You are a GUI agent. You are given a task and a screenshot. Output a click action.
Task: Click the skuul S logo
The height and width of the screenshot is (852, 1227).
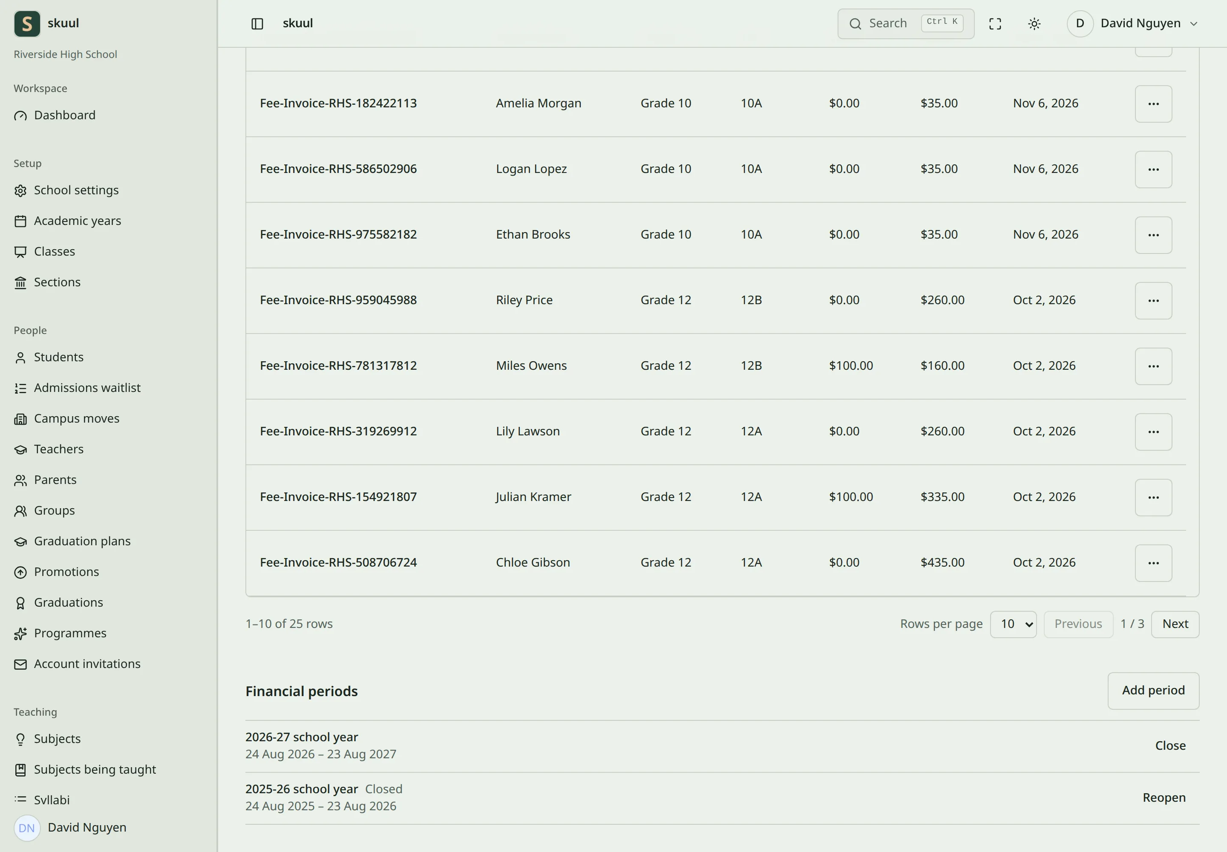coord(27,23)
